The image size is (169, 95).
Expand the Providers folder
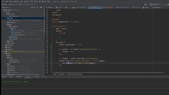(6, 43)
